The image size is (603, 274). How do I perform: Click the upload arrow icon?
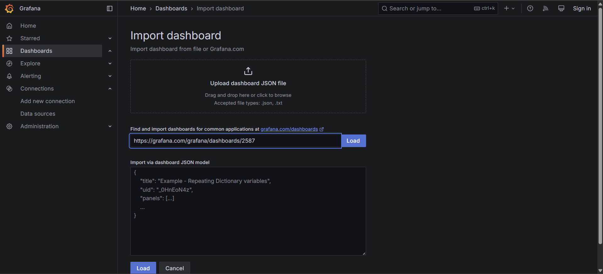tap(248, 71)
